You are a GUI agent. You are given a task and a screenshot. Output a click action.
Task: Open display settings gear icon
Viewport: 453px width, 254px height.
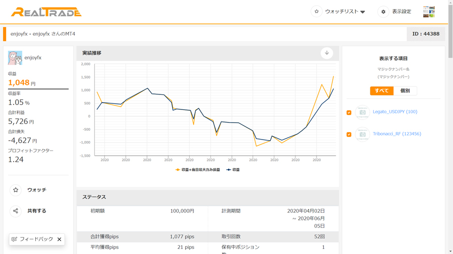point(384,12)
